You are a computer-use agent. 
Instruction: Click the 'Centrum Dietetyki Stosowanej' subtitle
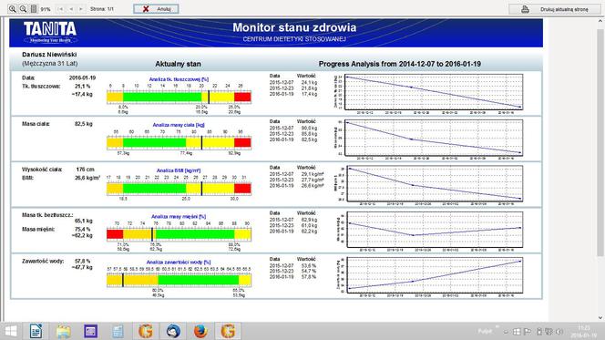[294, 39]
